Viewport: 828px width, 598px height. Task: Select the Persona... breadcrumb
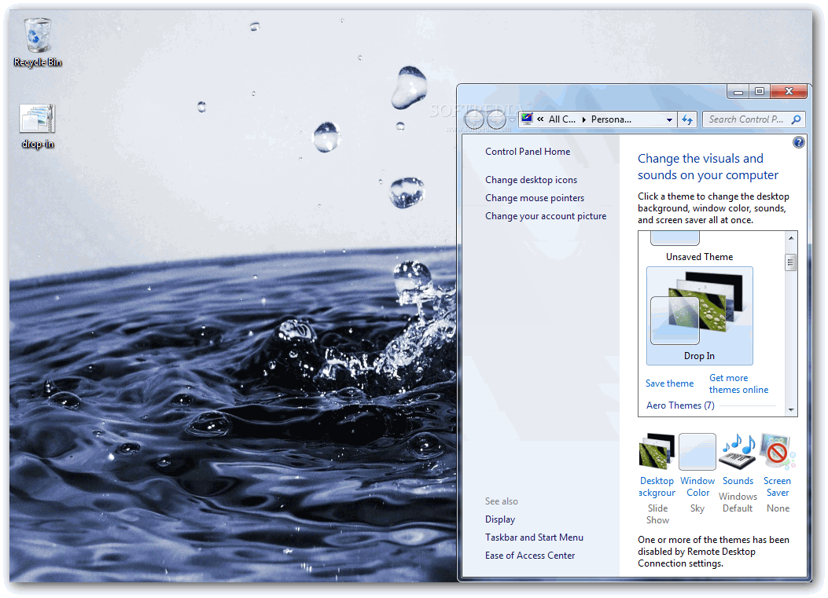click(611, 119)
